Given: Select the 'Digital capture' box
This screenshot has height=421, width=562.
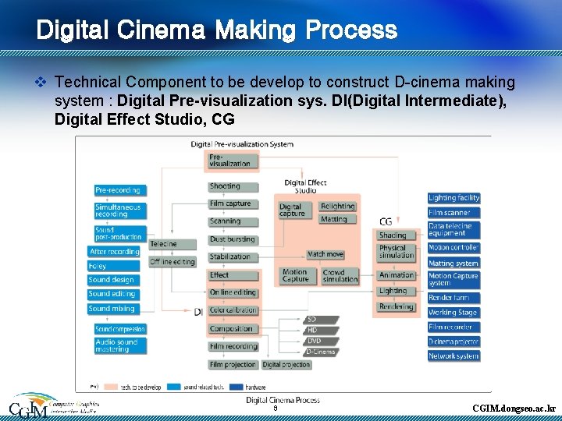Looking at the screenshot, I should click(x=295, y=210).
